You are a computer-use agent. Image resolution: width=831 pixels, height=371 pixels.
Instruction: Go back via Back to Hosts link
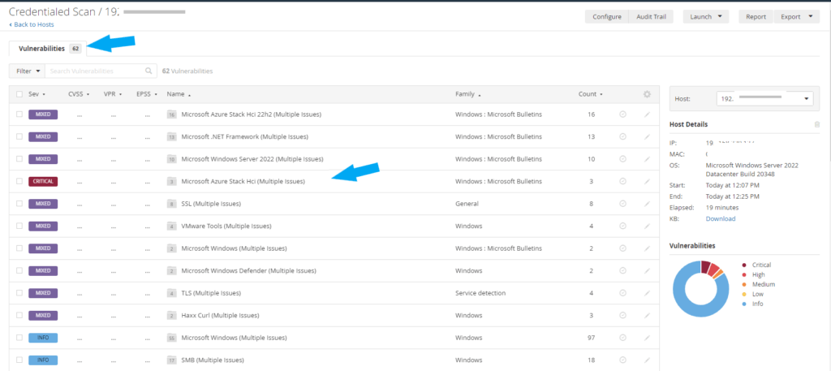32,24
